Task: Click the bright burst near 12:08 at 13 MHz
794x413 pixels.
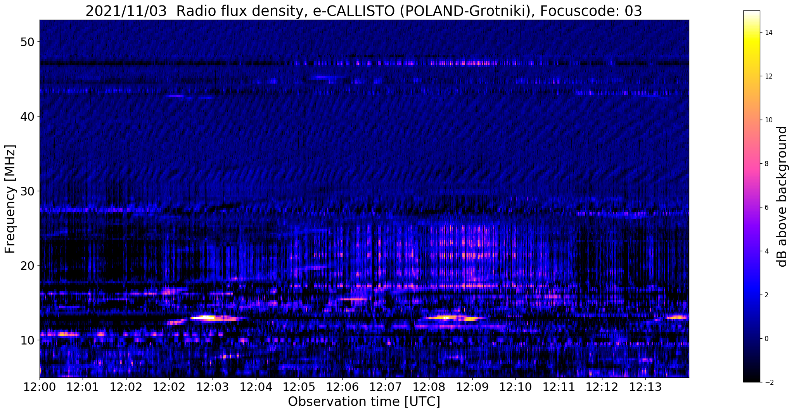Action: pyautogui.click(x=454, y=318)
